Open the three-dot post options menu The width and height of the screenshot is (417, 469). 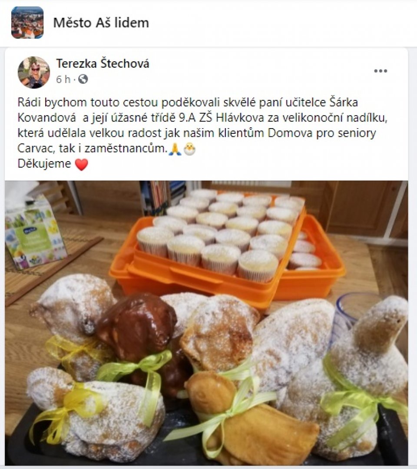tap(381, 71)
